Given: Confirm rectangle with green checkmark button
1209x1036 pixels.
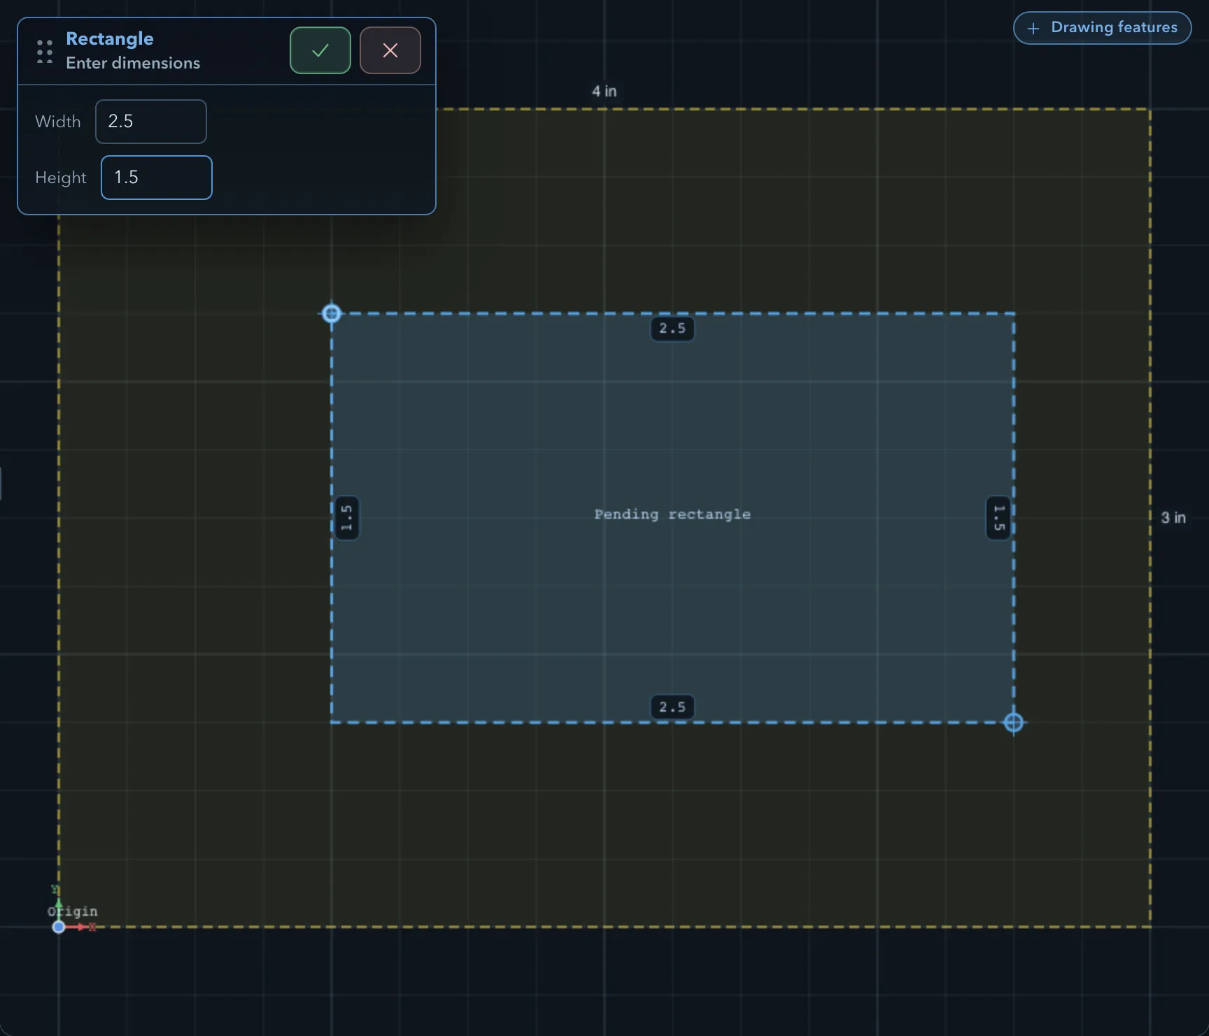Looking at the screenshot, I should click(x=320, y=50).
